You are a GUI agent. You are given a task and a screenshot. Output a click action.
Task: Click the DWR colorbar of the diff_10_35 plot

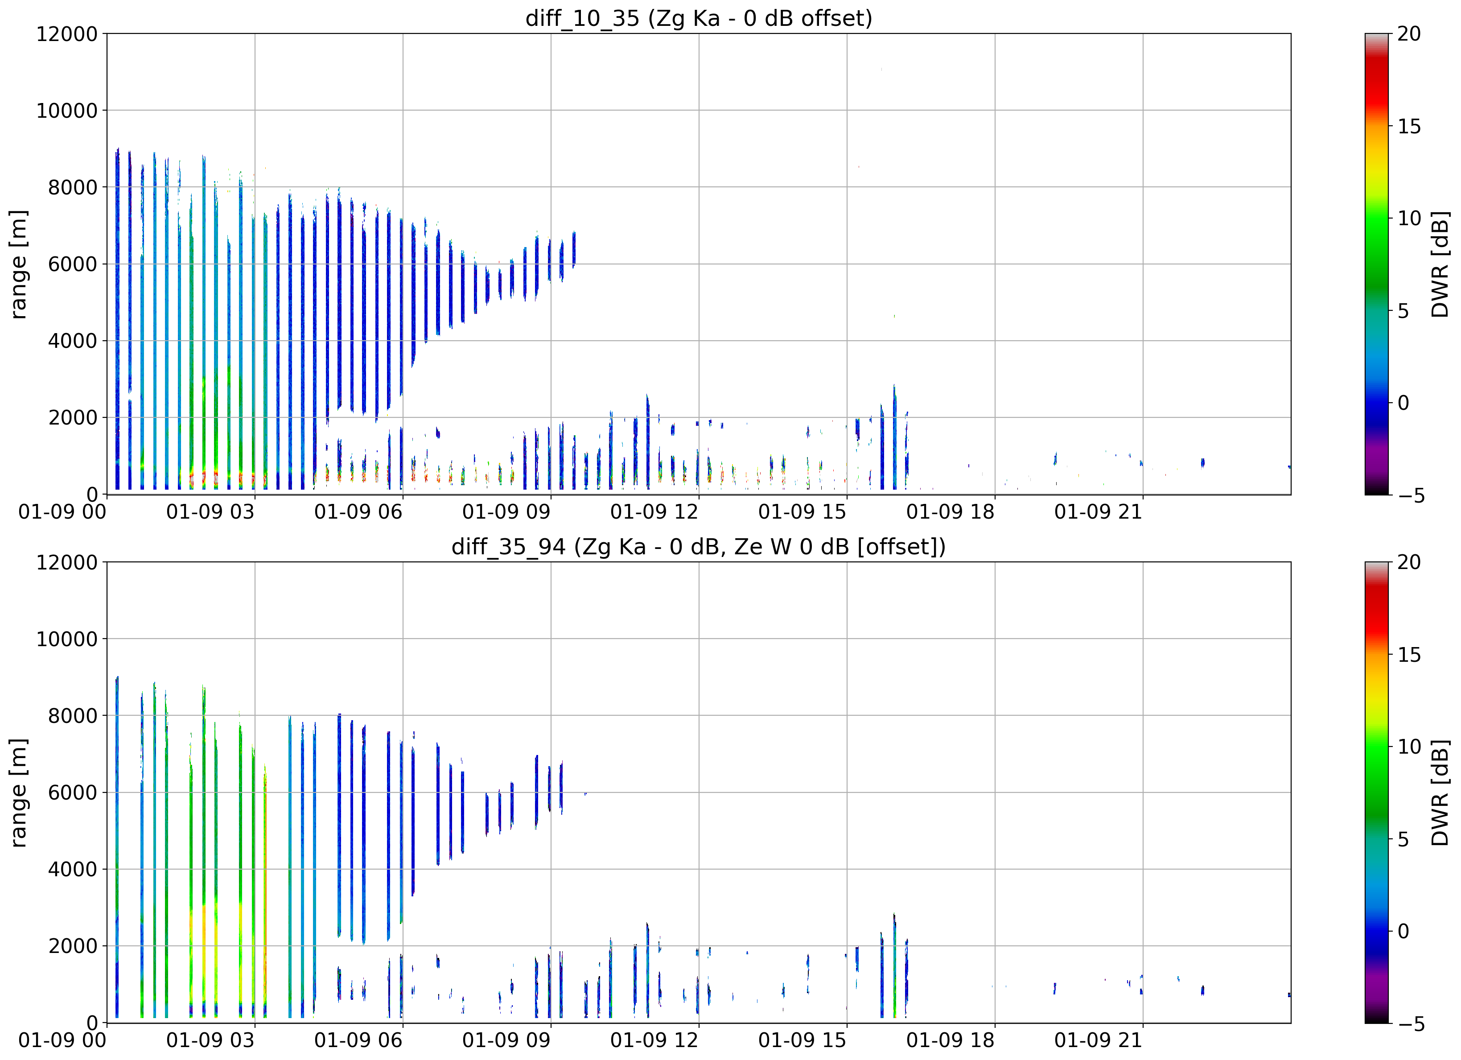(x=1377, y=264)
